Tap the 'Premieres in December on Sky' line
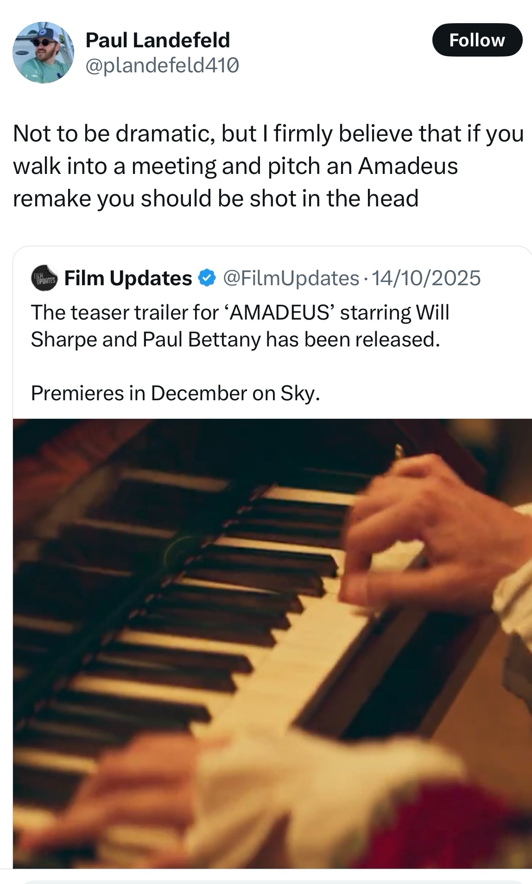The width and height of the screenshot is (532, 884). click(176, 393)
